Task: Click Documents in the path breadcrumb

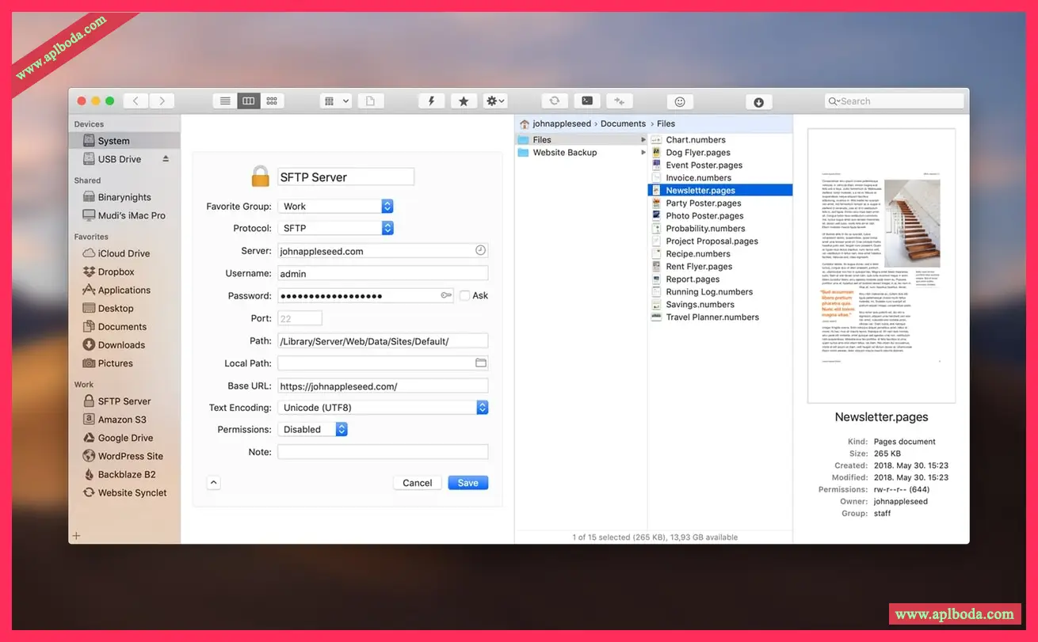Action: pos(624,123)
